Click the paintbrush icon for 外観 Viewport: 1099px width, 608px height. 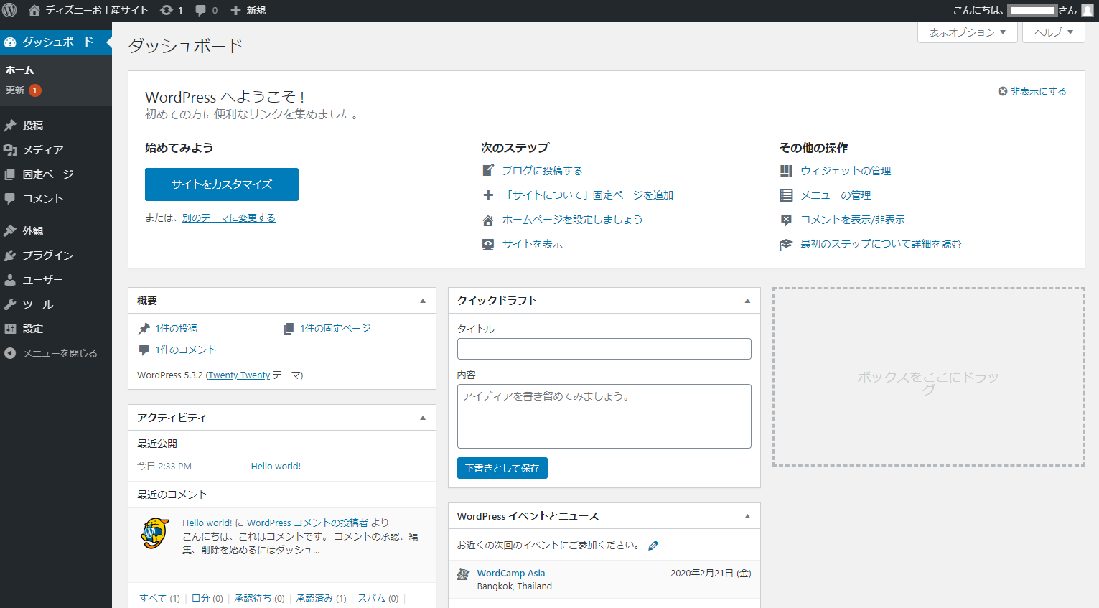click(x=10, y=231)
